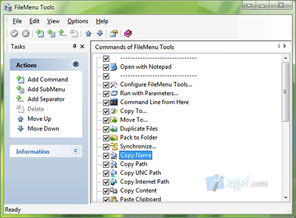Uncheck the Configure FileMenu Tools checkbox

(106, 85)
